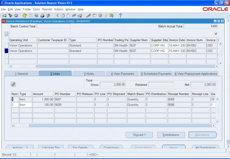This screenshot has height=159, width=230.
Task: Click Receipt Number cell 8086
Action: click(x=179, y=105)
